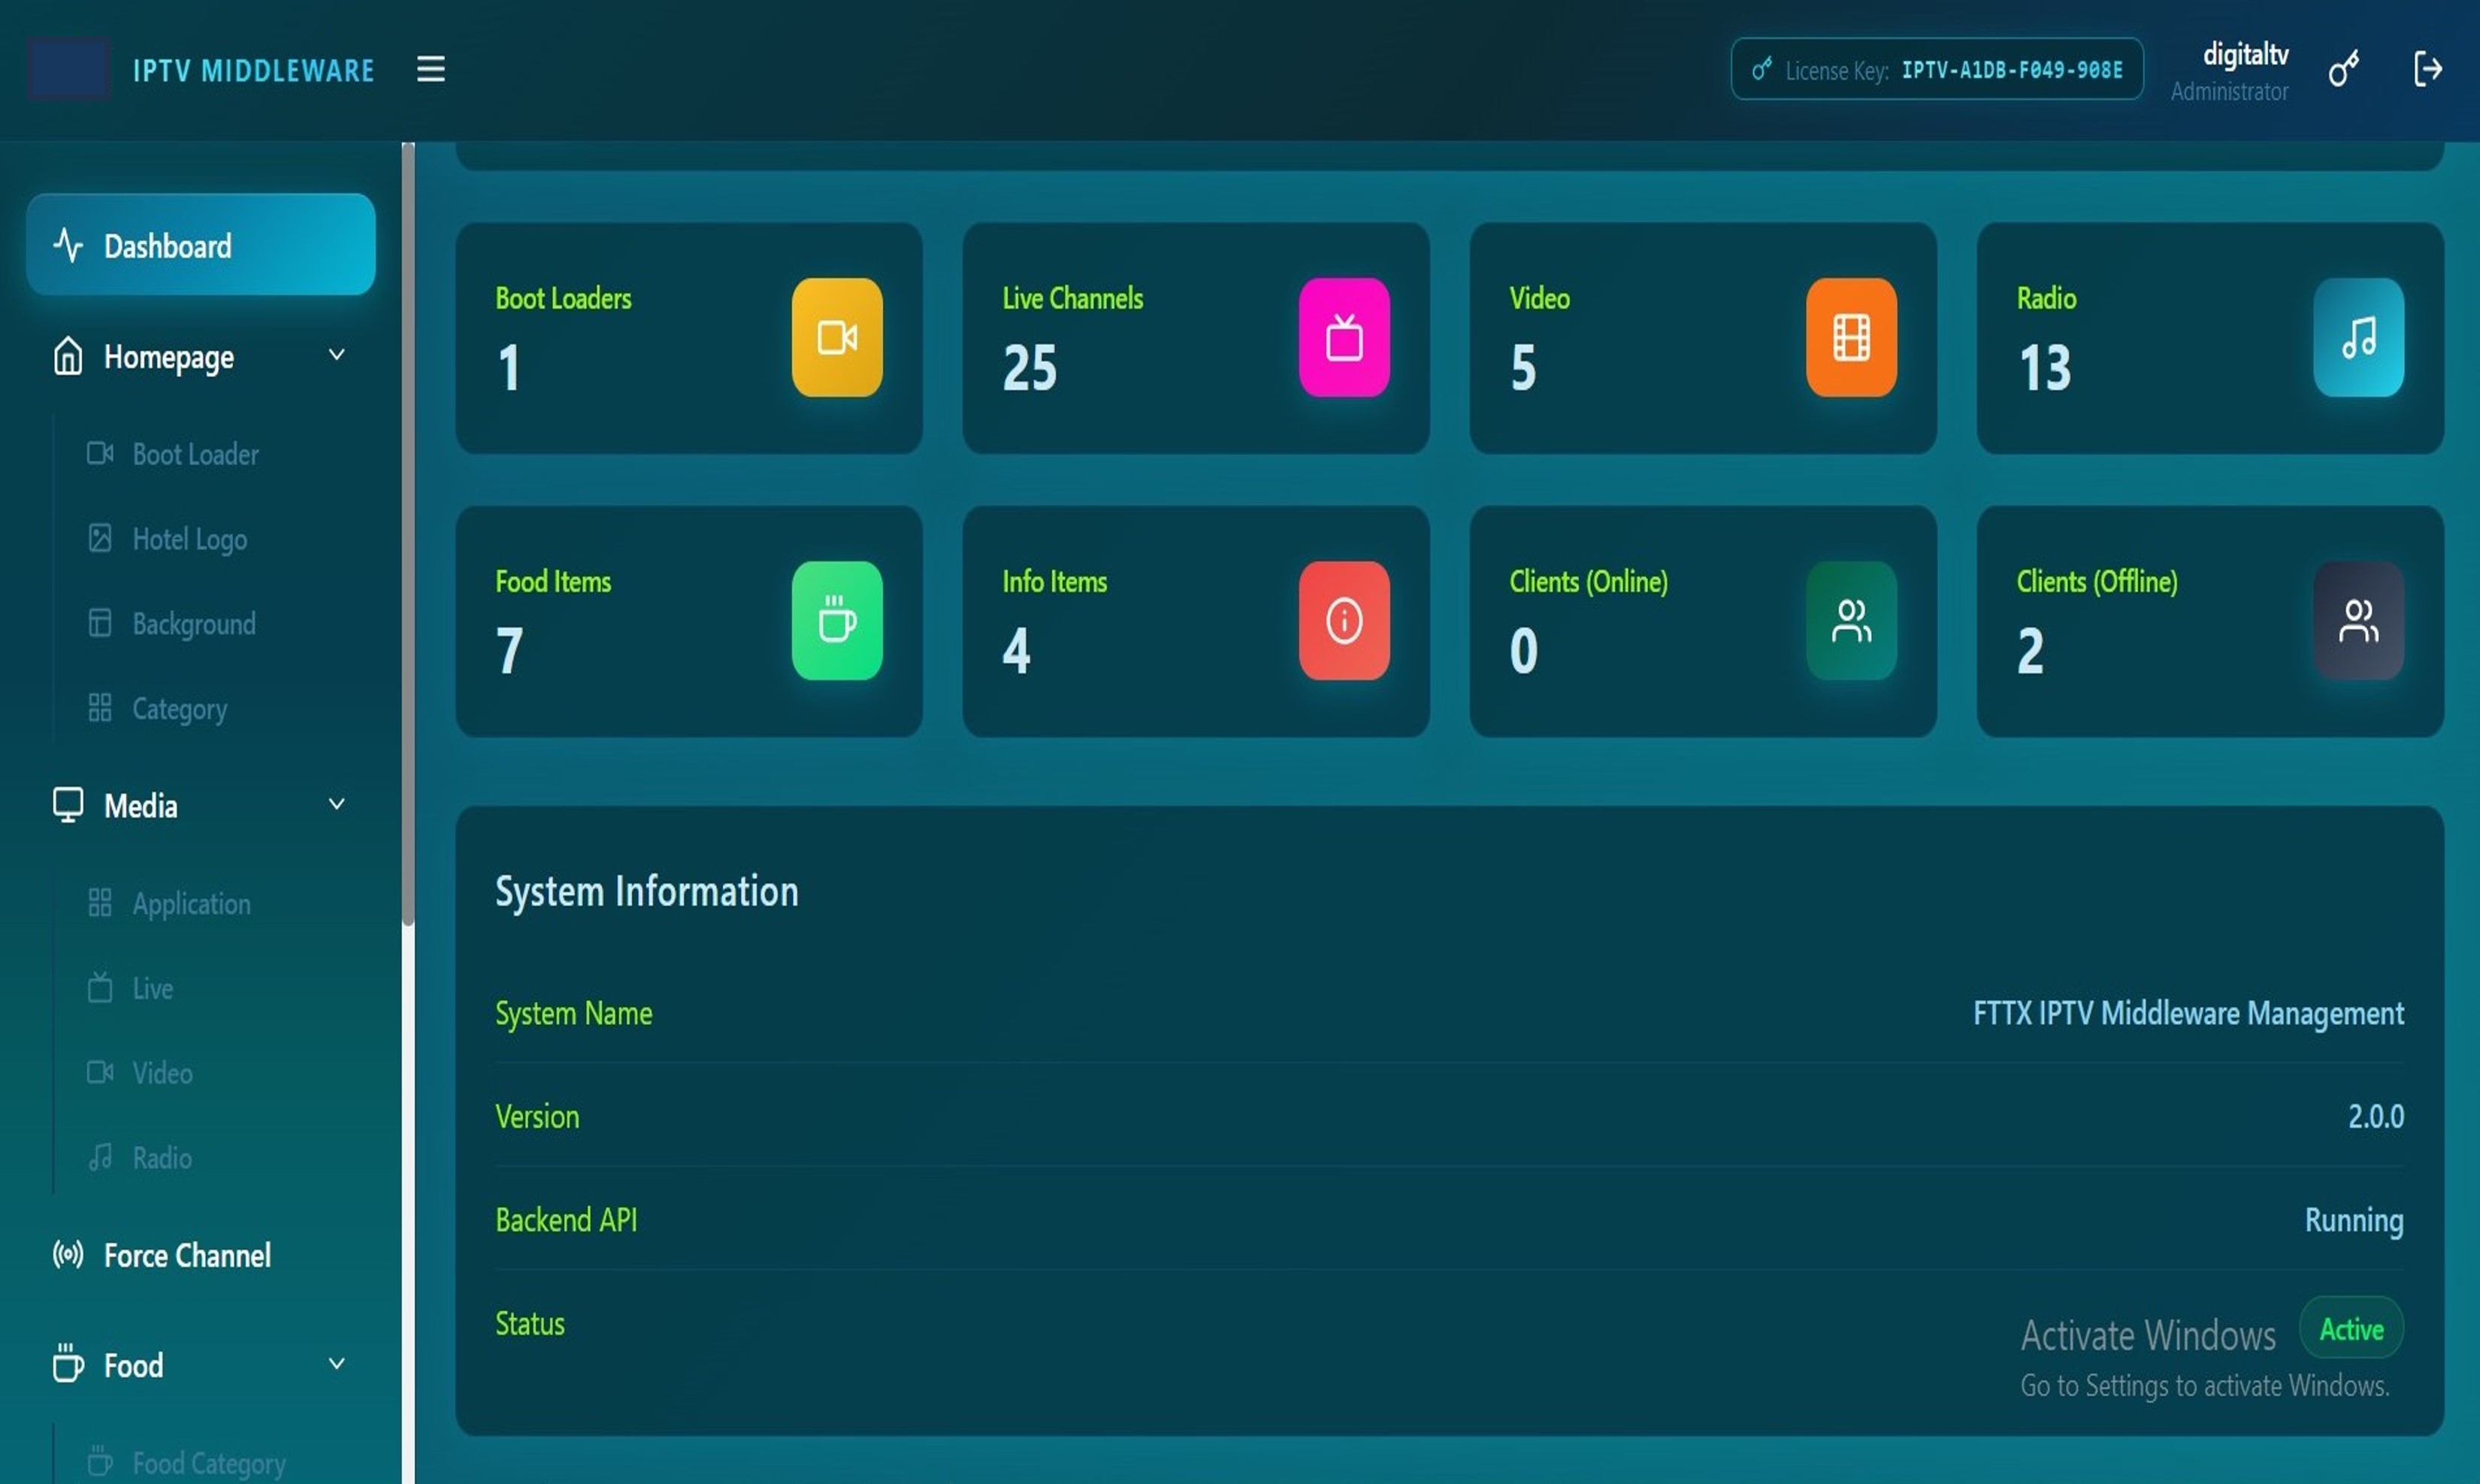The width and height of the screenshot is (2480, 1484).
Task: Click the sidebar vertical scrollbar
Action: tap(408, 535)
